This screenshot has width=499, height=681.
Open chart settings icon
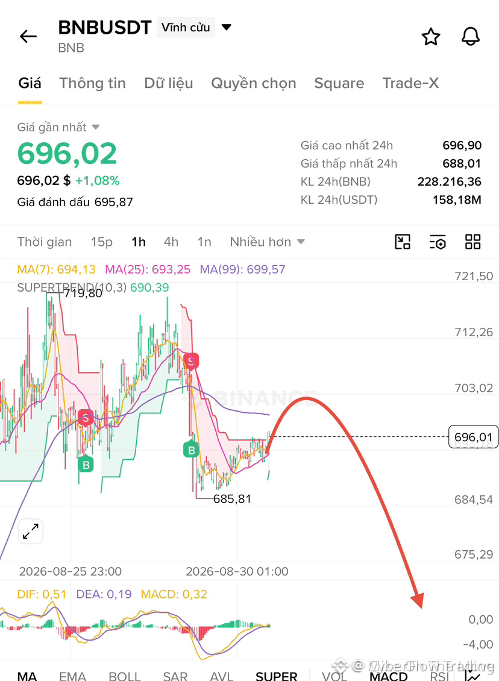click(438, 242)
